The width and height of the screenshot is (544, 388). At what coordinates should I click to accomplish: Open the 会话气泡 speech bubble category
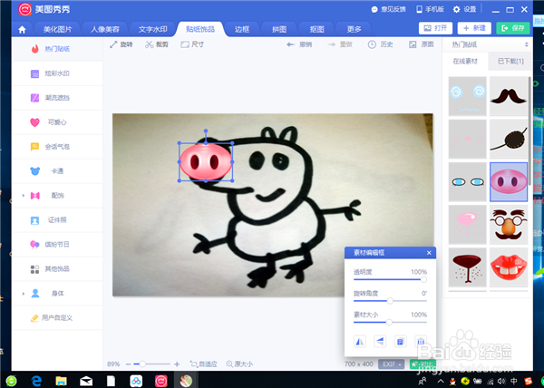point(57,147)
